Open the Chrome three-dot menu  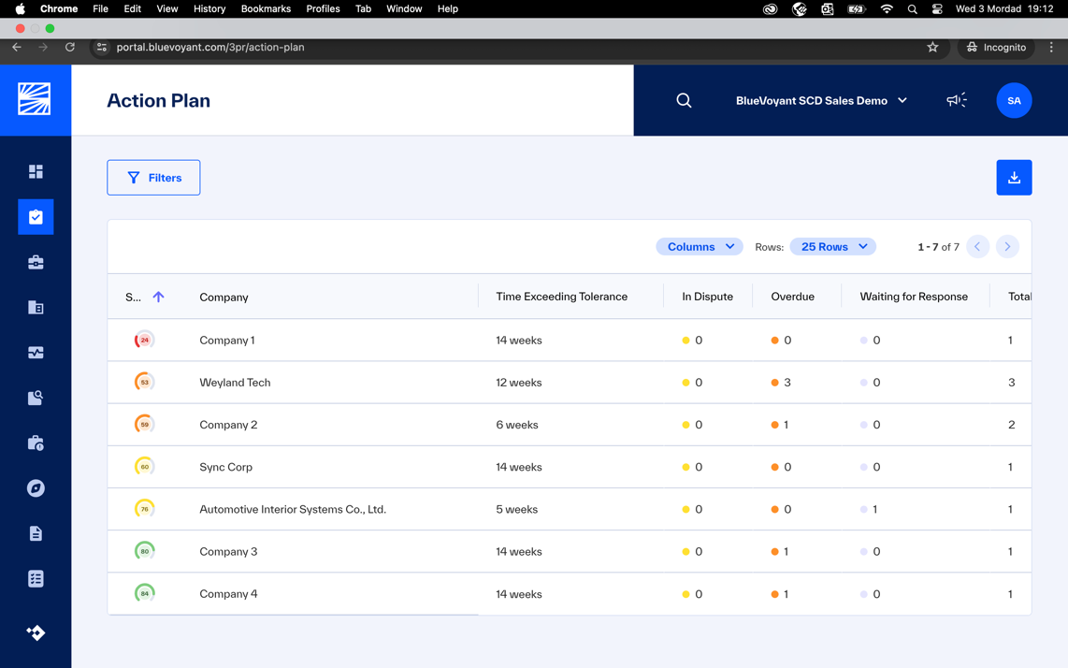point(1051,47)
